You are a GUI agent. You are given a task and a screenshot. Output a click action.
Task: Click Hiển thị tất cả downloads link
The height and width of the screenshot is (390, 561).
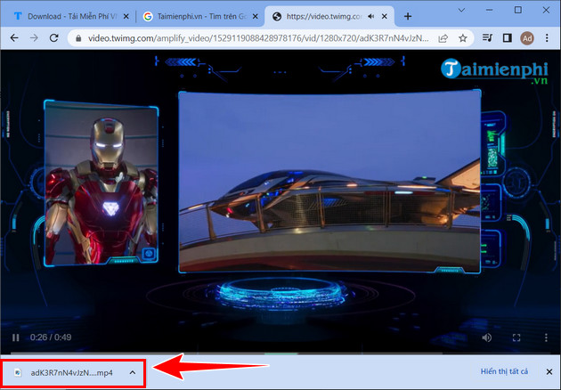click(504, 371)
